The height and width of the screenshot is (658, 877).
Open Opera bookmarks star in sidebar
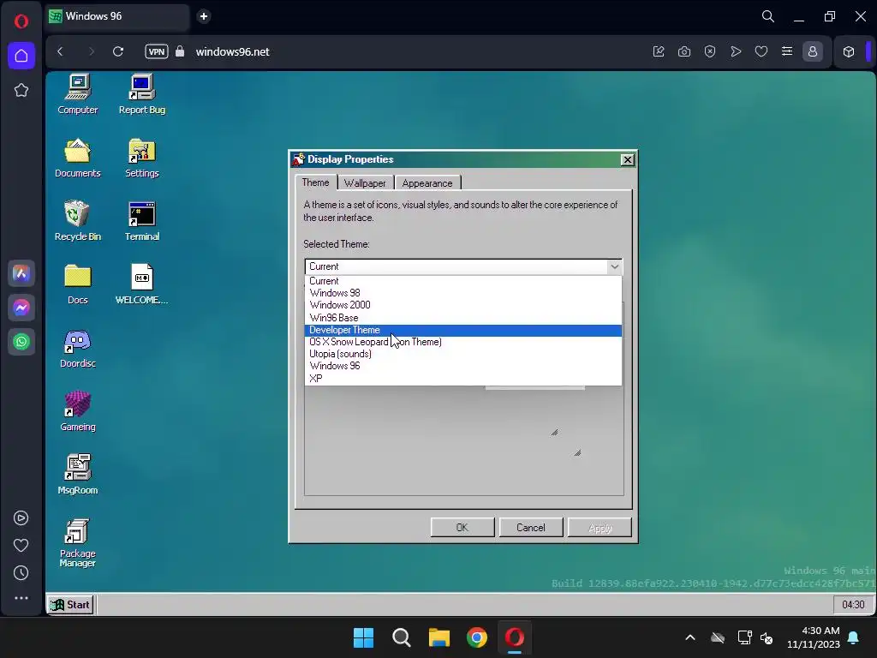[x=21, y=90]
